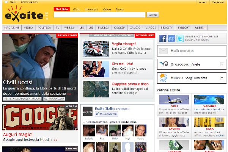
Task: Select the Video search option
Action: click(x=107, y=9)
